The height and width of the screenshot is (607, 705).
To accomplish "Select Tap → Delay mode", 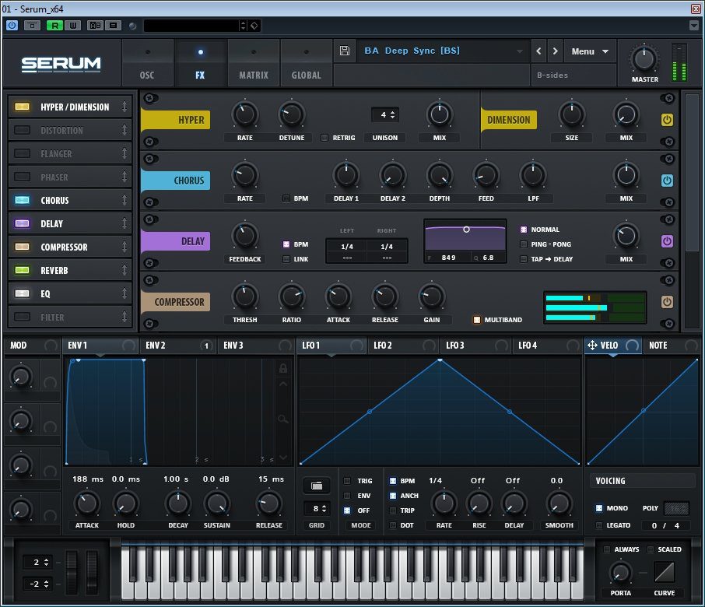I will [524, 259].
